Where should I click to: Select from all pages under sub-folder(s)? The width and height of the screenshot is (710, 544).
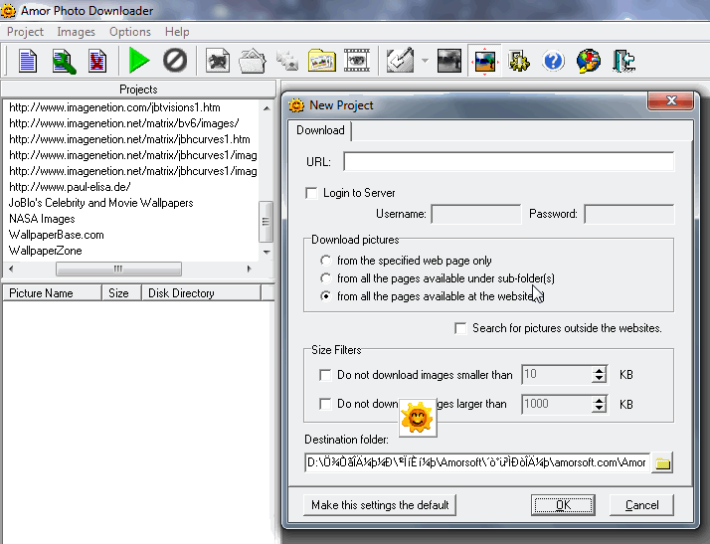(325, 278)
